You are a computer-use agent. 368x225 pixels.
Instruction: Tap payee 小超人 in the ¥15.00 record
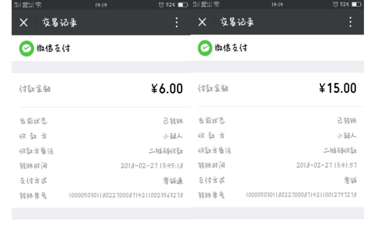(x=347, y=136)
